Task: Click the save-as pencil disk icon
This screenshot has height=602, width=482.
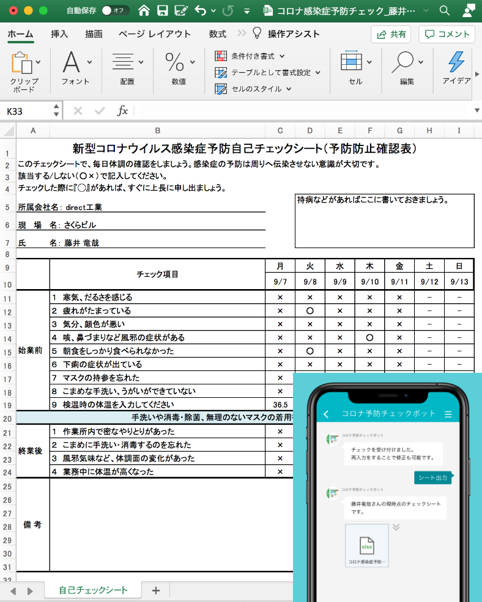Action: tap(181, 10)
